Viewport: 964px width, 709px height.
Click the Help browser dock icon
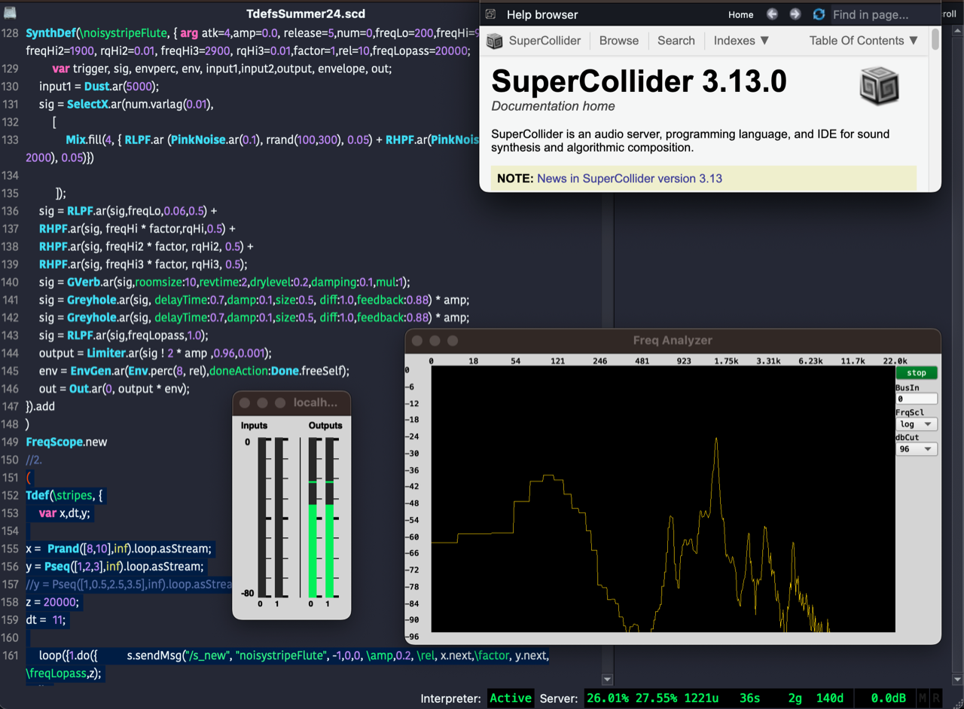click(x=490, y=14)
